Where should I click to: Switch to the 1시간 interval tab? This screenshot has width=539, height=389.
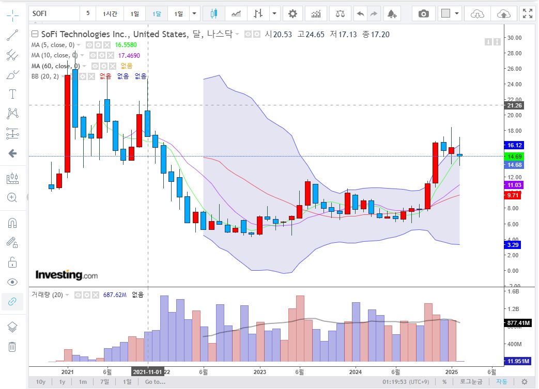110,13
